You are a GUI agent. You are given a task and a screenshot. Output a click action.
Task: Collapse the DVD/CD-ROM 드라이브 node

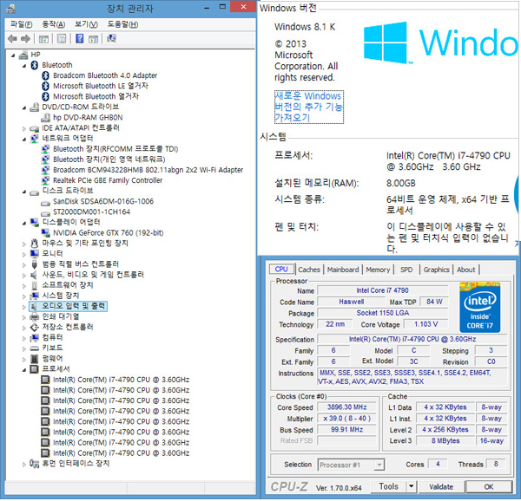coord(24,107)
